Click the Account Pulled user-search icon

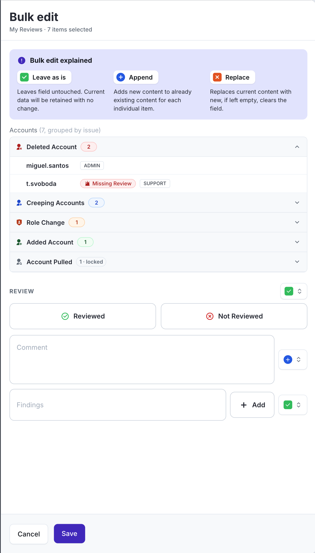(19, 262)
